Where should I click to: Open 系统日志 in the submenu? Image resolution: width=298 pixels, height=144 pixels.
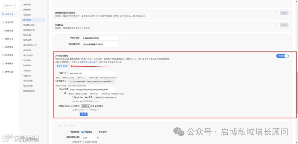tap(27, 70)
